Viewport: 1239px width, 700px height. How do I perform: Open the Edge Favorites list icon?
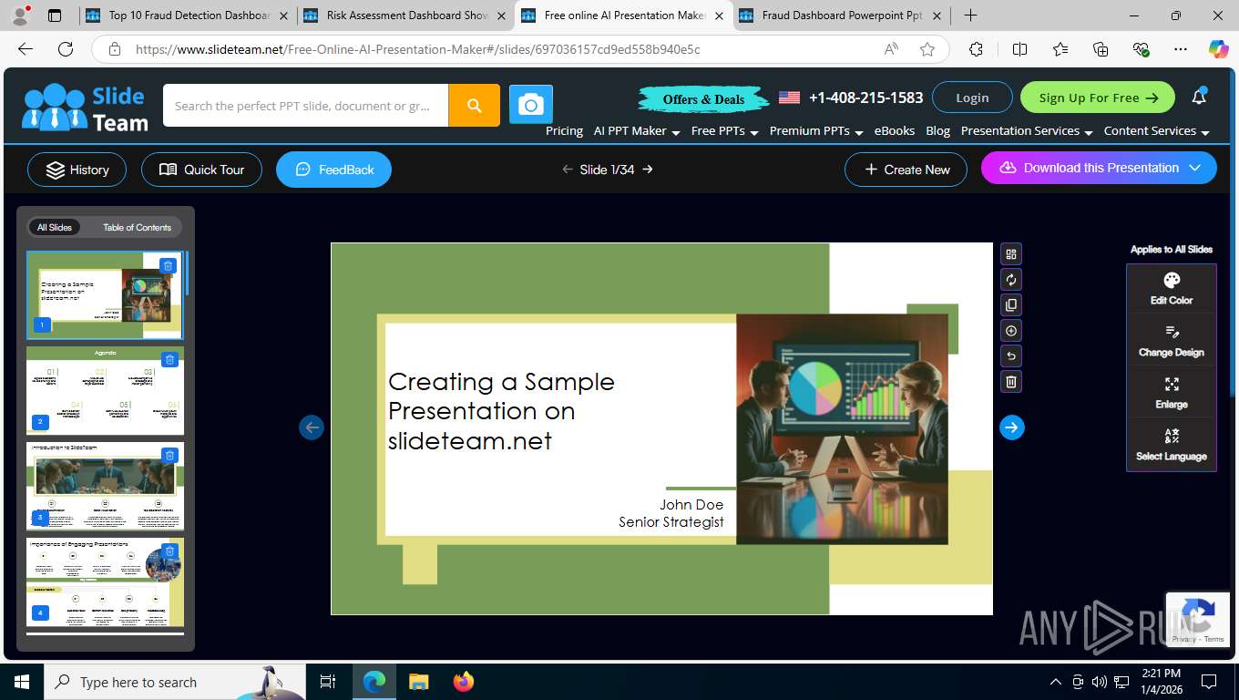point(1060,49)
